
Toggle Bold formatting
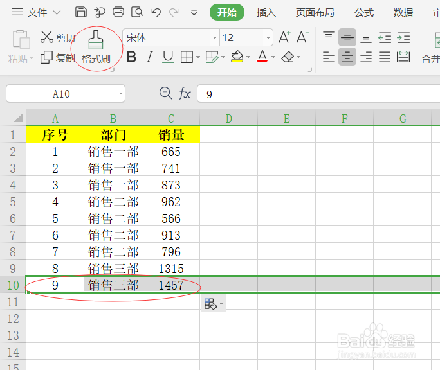click(131, 57)
